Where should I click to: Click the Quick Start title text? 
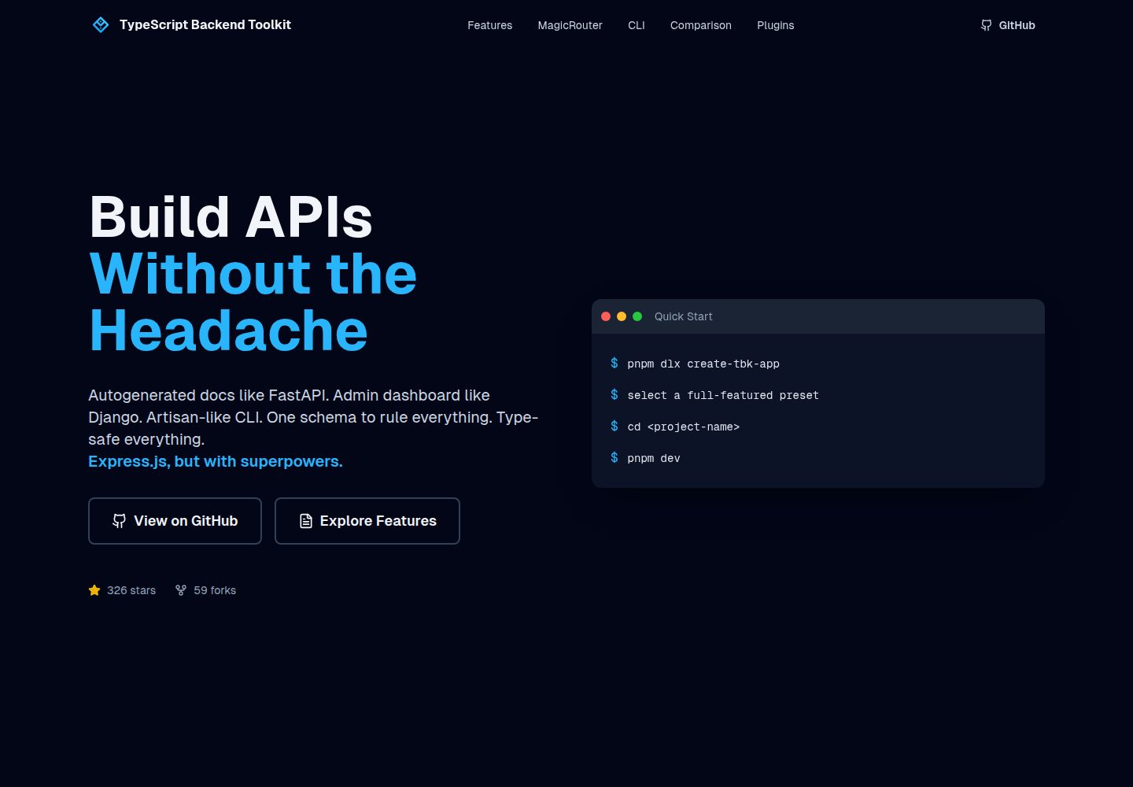point(683,316)
